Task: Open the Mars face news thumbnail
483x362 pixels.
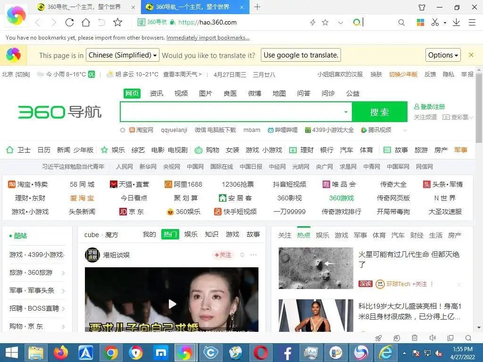Action: pos(316,268)
